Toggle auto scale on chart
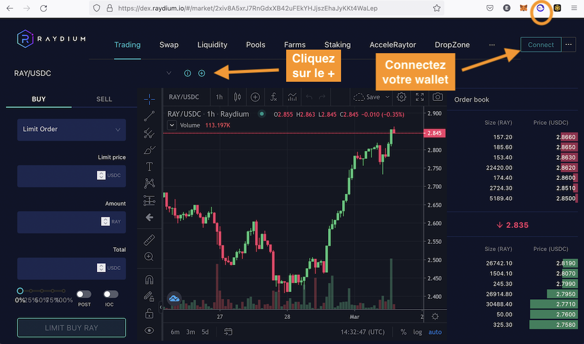Screen dimensions: 584x344 pyautogui.click(x=435, y=332)
